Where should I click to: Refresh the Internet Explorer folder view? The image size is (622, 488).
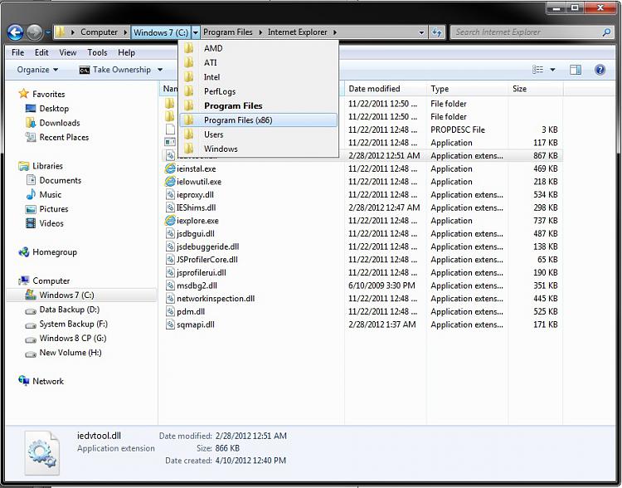point(437,32)
